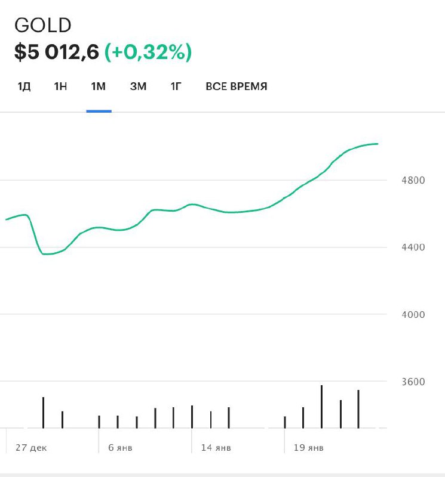Image resolution: width=445 pixels, height=477 pixels.
Task: Click the active 1М tab
Action: coord(98,86)
